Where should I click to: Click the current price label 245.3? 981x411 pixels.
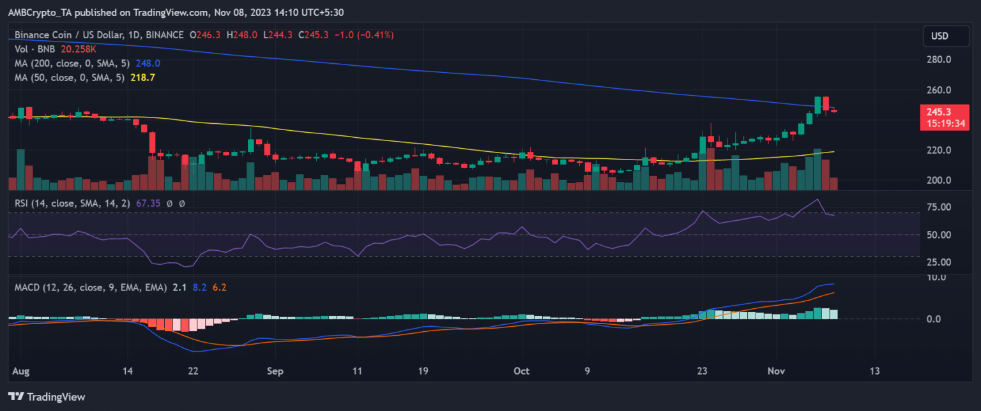point(939,111)
